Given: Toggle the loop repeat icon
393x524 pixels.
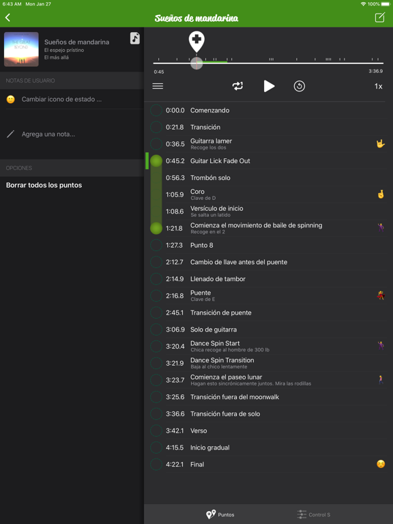Looking at the screenshot, I should [x=237, y=86].
